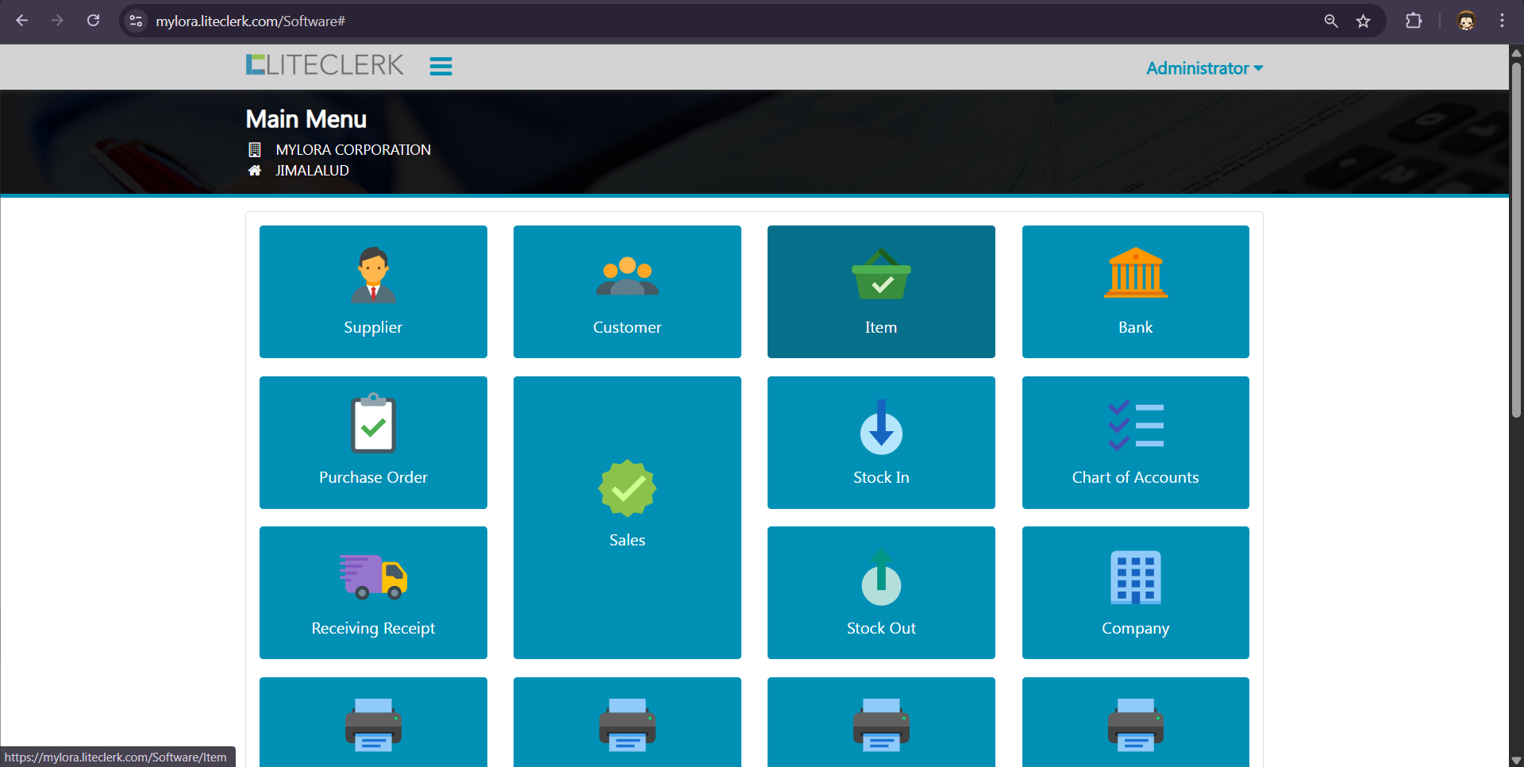Open the Supplier module tile
The width and height of the screenshot is (1524, 767).
coord(373,291)
